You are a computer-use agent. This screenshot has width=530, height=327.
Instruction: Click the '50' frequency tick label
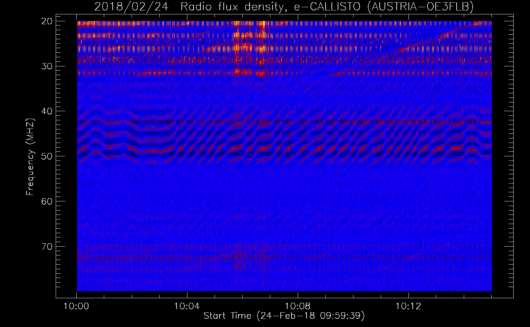coord(47,156)
